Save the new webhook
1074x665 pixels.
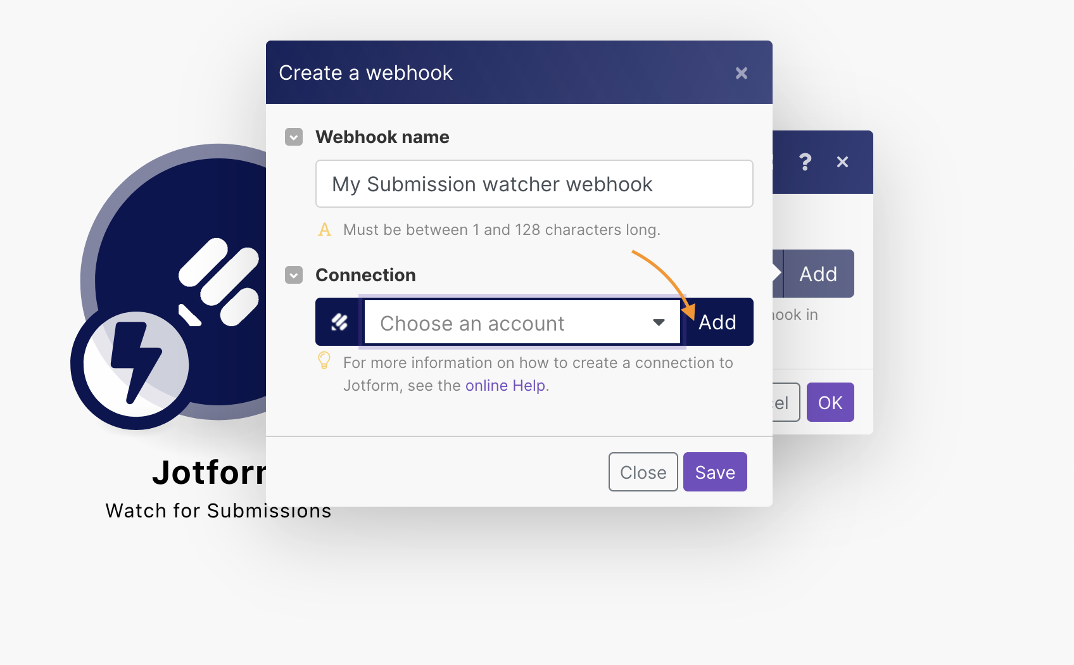point(715,472)
